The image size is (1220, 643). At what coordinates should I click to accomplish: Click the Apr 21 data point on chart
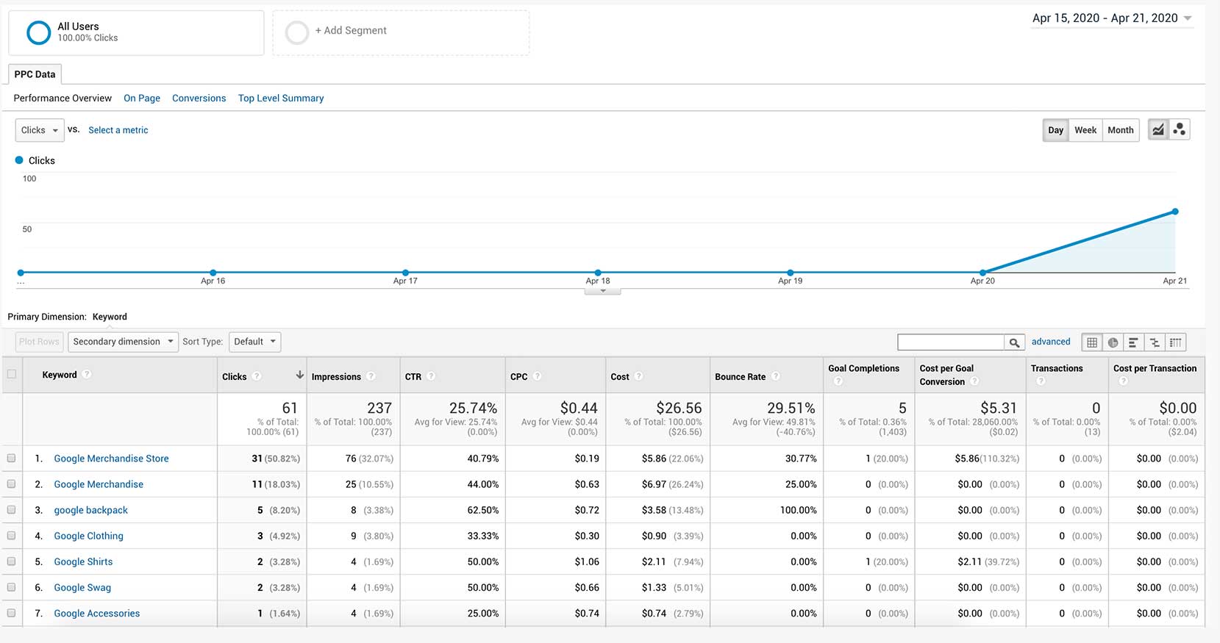pos(1175,212)
